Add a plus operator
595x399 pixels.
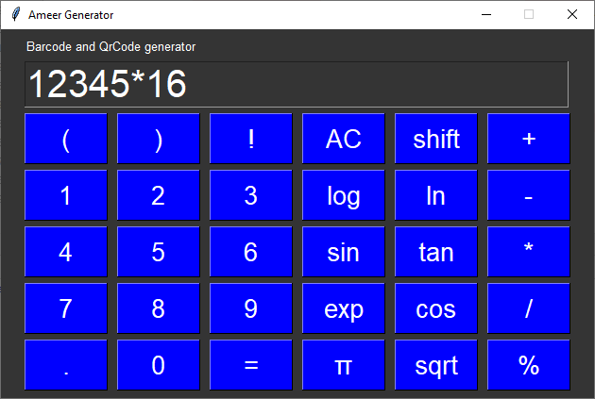click(529, 139)
